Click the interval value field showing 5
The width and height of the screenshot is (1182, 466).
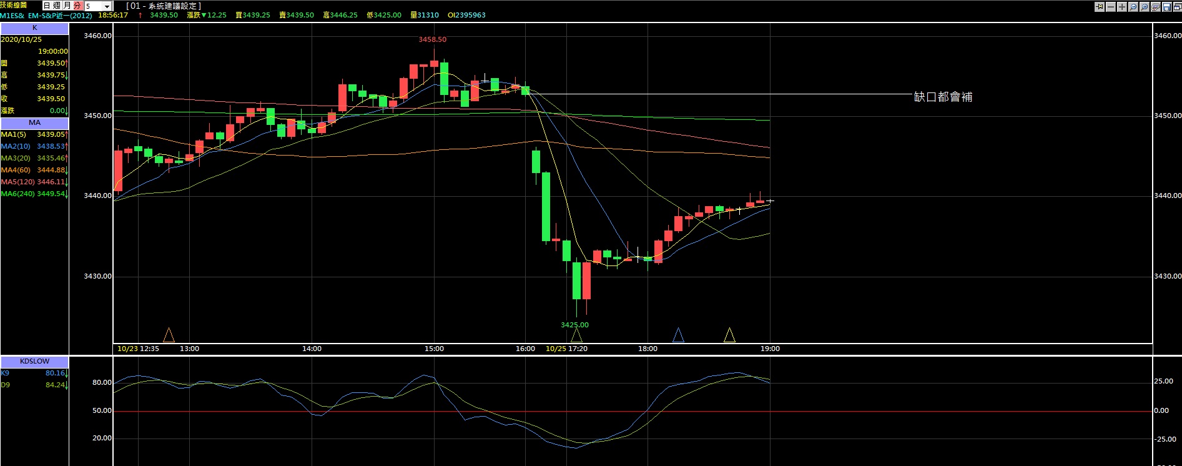coord(94,6)
